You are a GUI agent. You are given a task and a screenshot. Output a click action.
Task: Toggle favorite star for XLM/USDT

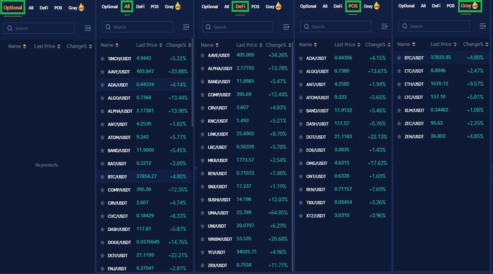399,110
